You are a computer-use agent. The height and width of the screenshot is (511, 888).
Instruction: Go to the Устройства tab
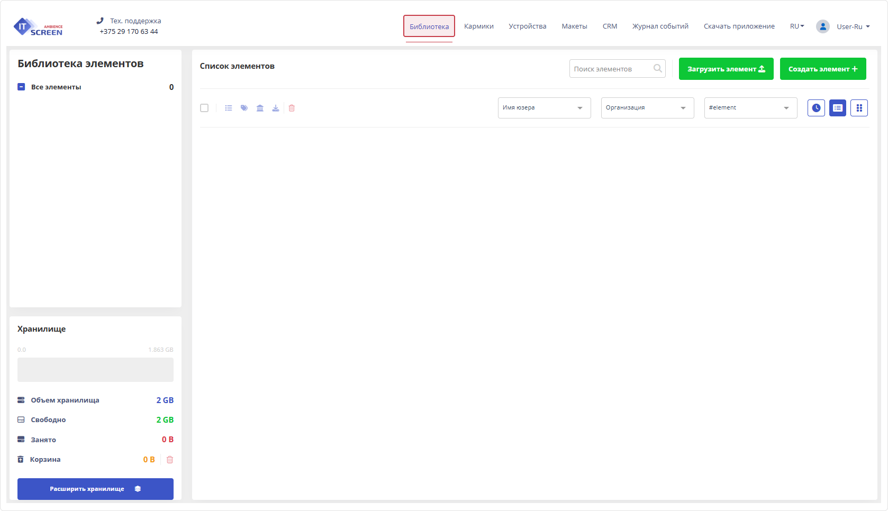coord(527,26)
